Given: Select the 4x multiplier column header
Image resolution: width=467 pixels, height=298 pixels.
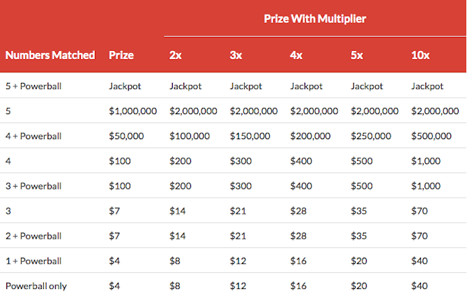Looking at the screenshot, I should 297,55.
